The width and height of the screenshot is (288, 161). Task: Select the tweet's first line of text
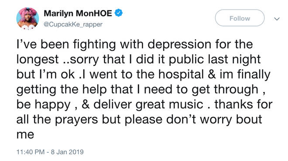tap(135, 45)
